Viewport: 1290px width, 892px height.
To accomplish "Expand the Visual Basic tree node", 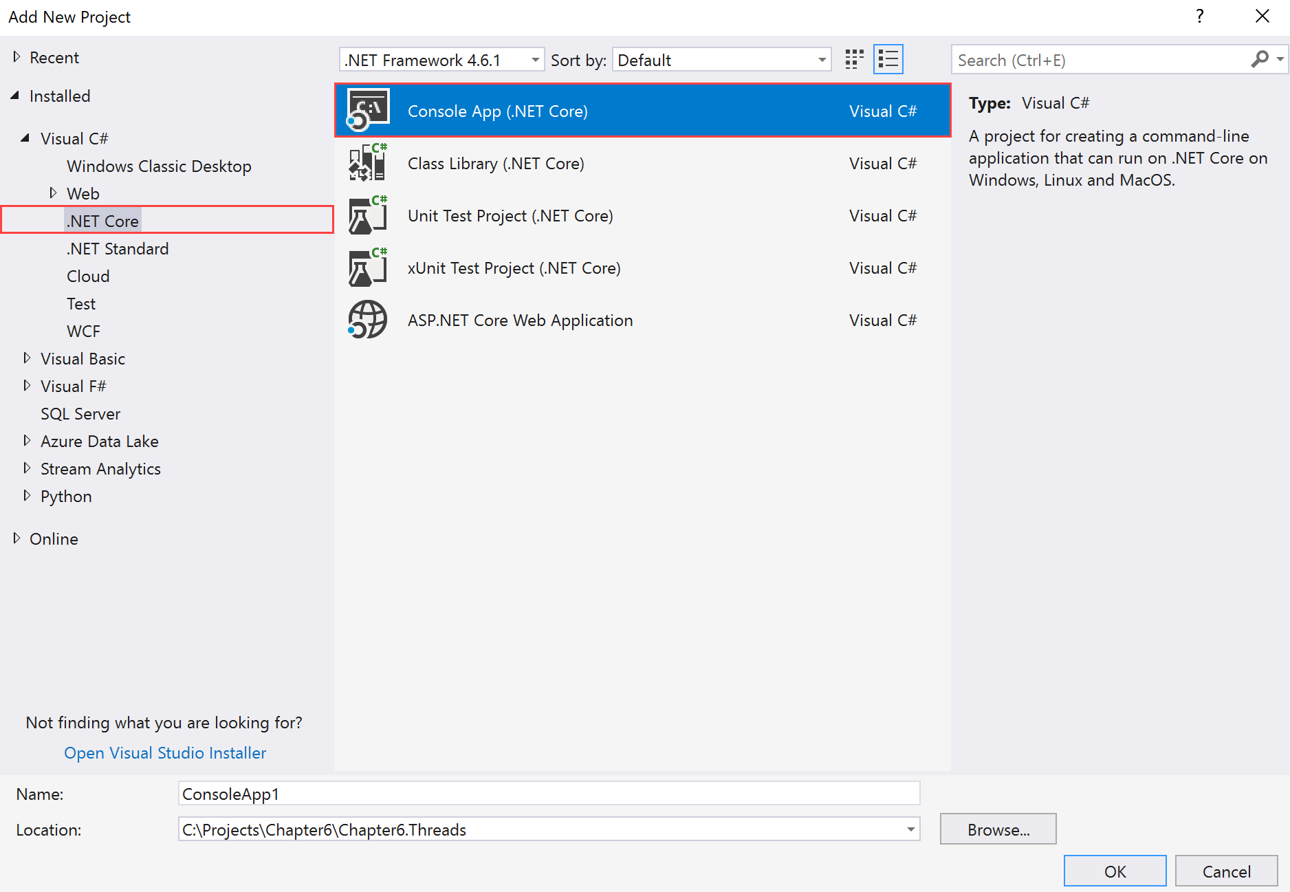I will (27, 358).
